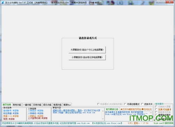The width and height of the screenshot is (175, 127).
Task: Open the 一键功能 tab
Action: click(x=27, y=105)
